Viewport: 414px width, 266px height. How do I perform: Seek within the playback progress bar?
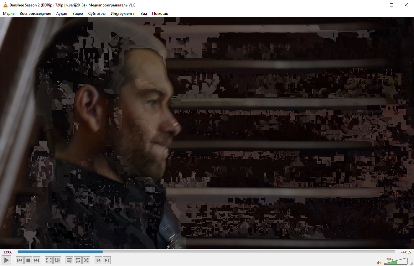[x=206, y=252]
